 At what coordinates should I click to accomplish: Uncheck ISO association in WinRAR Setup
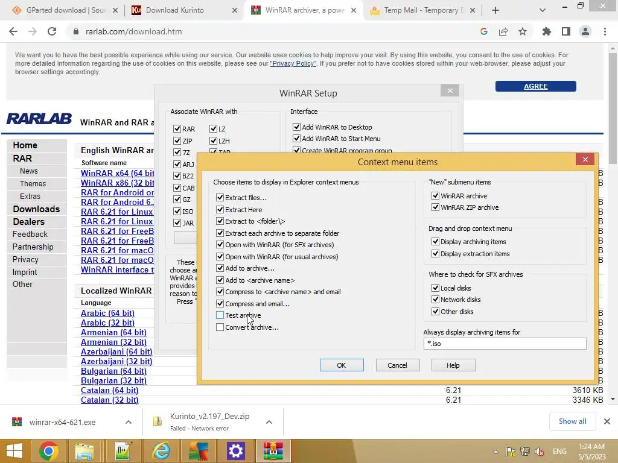177,211
